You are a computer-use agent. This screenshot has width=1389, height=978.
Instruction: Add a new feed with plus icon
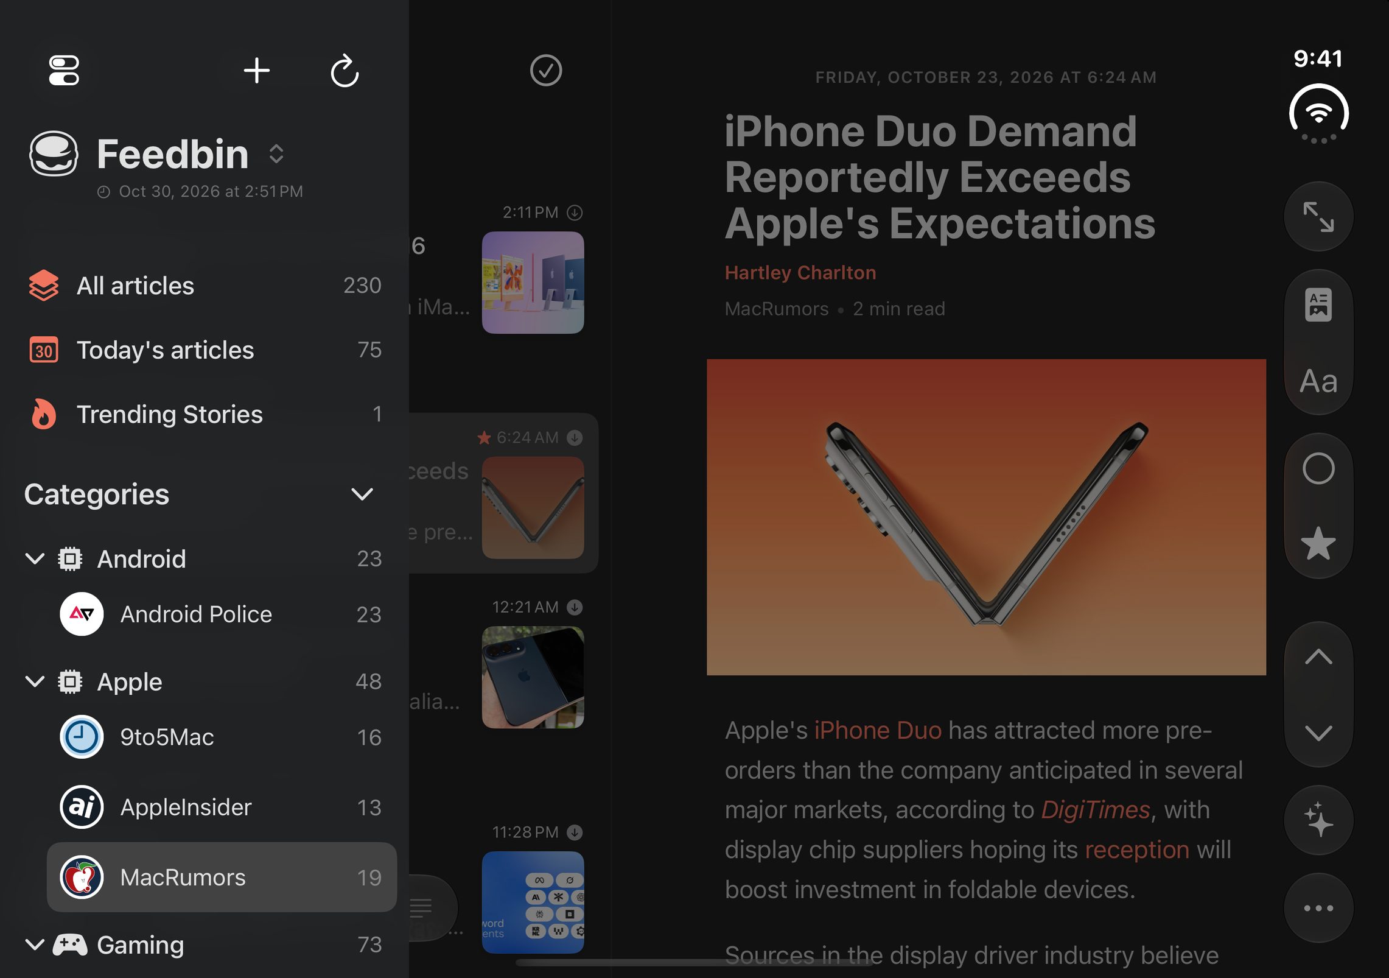256,71
